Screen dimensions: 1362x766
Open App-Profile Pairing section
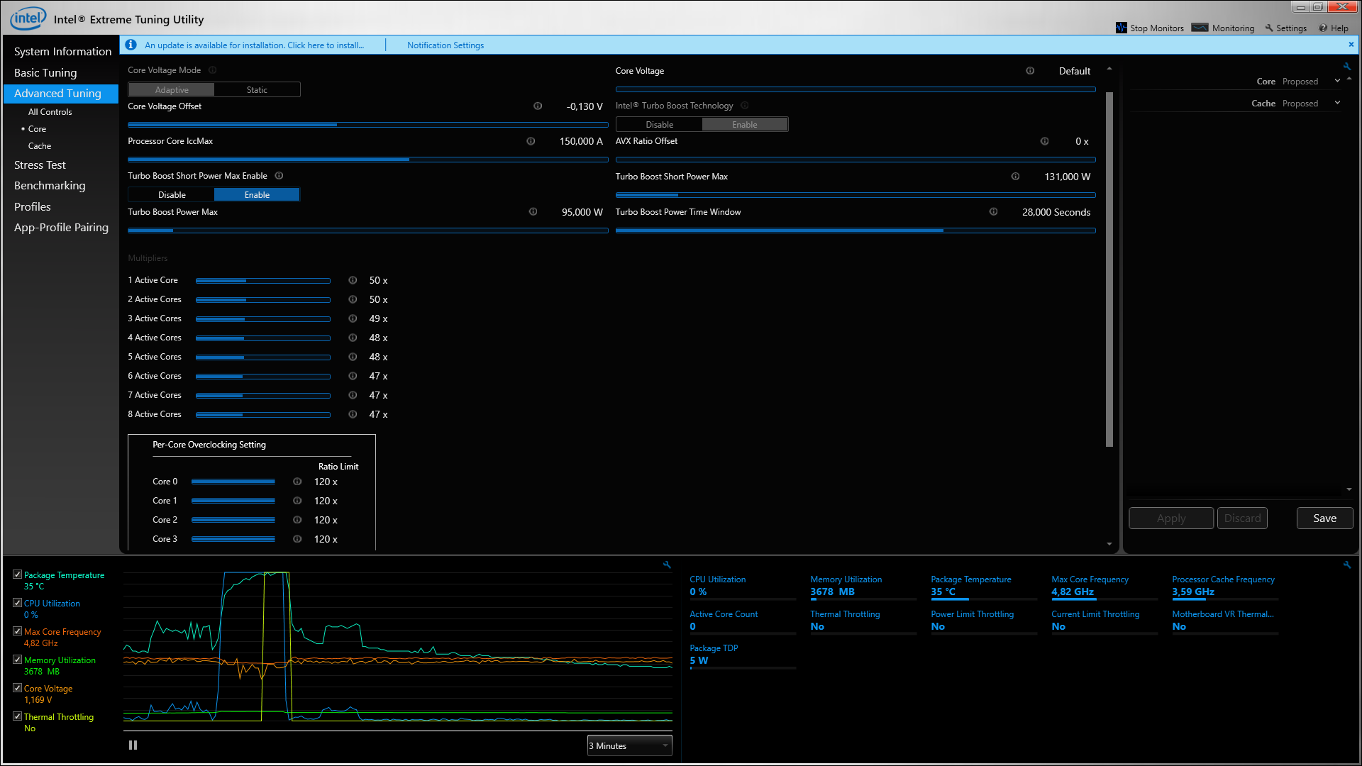pyautogui.click(x=61, y=228)
